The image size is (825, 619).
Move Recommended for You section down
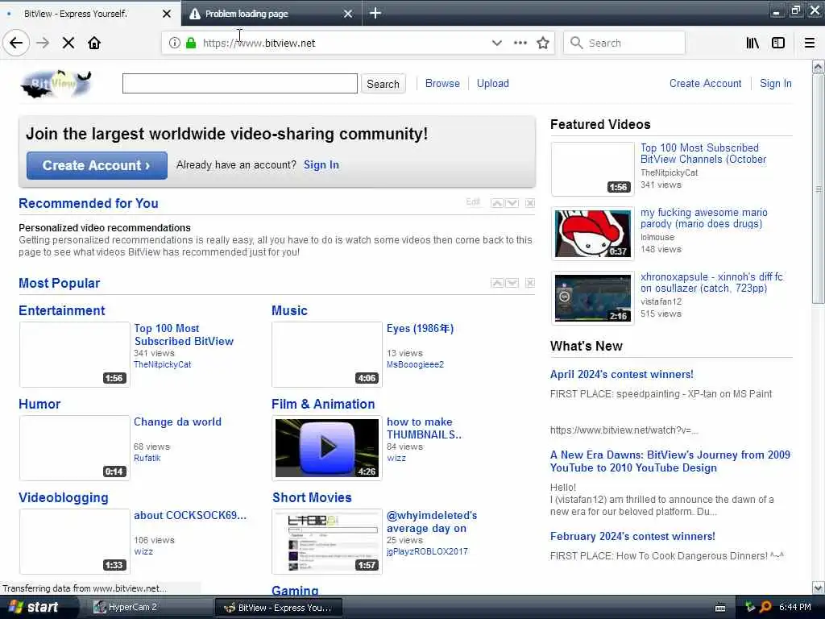tap(512, 203)
